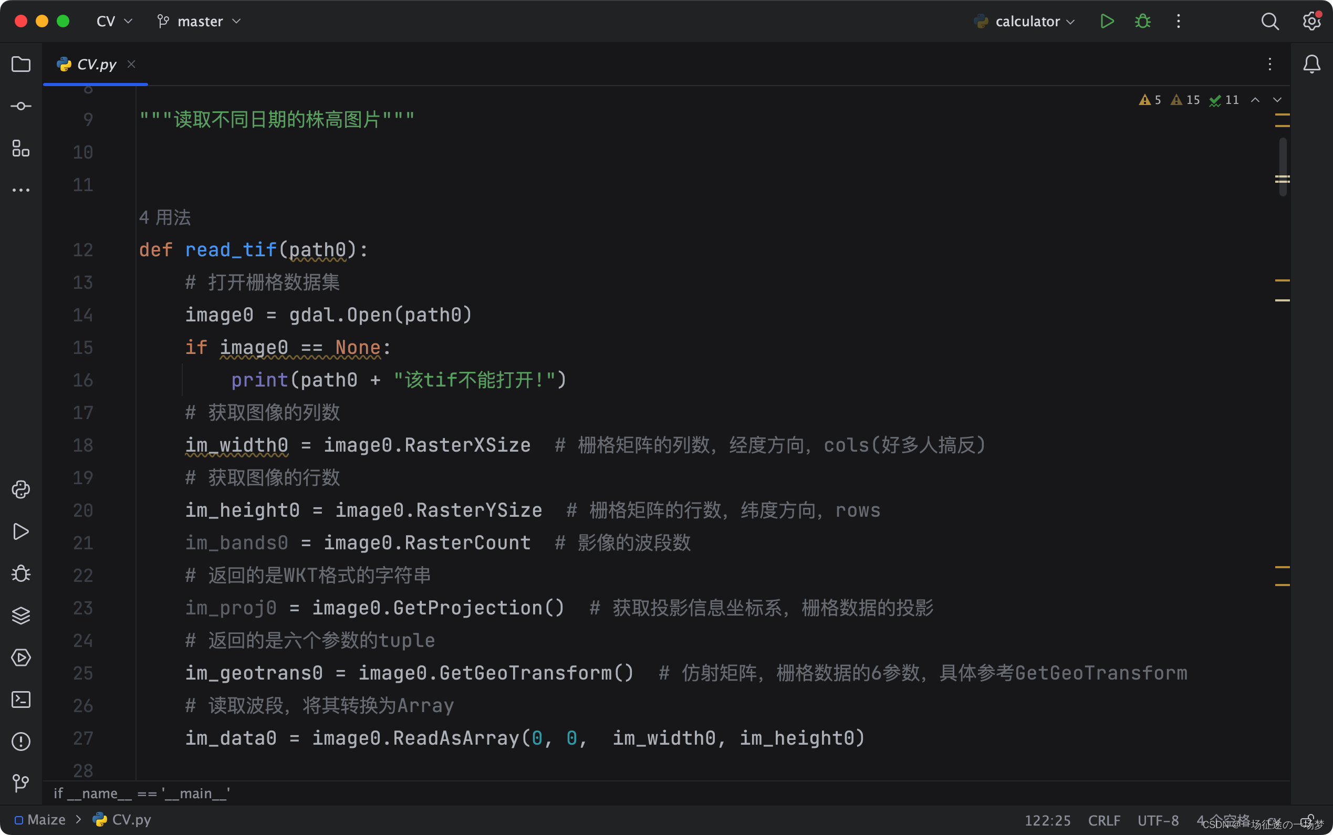Image resolution: width=1333 pixels, height=835 pixels.
Task: Select the CV.py editor tab
Action: pos(96,64)
